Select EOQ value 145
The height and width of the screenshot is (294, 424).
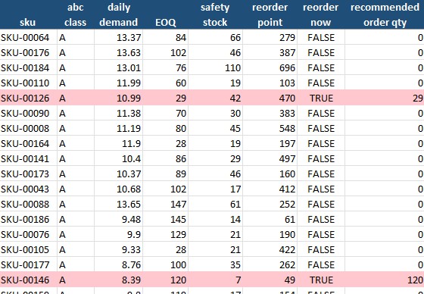(166, 219)
